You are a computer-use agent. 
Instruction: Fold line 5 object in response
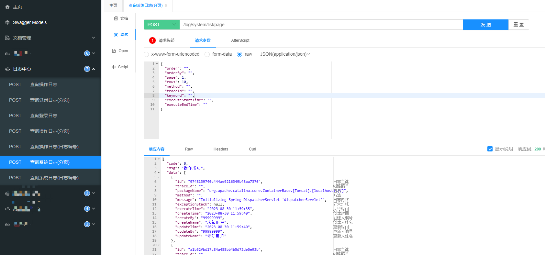[x=159, y=177]
